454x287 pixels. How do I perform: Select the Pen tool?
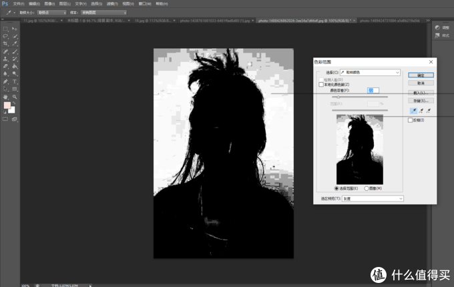[5, 81]
